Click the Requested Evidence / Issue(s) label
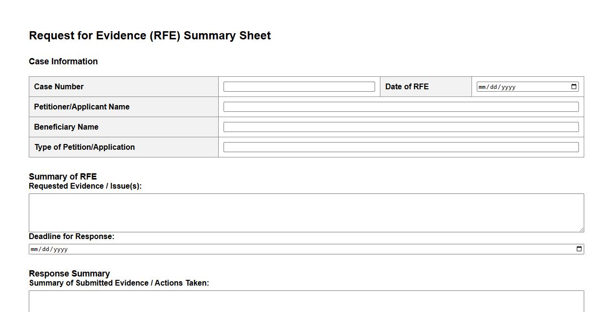613x312 pixels. coord(85,186)
